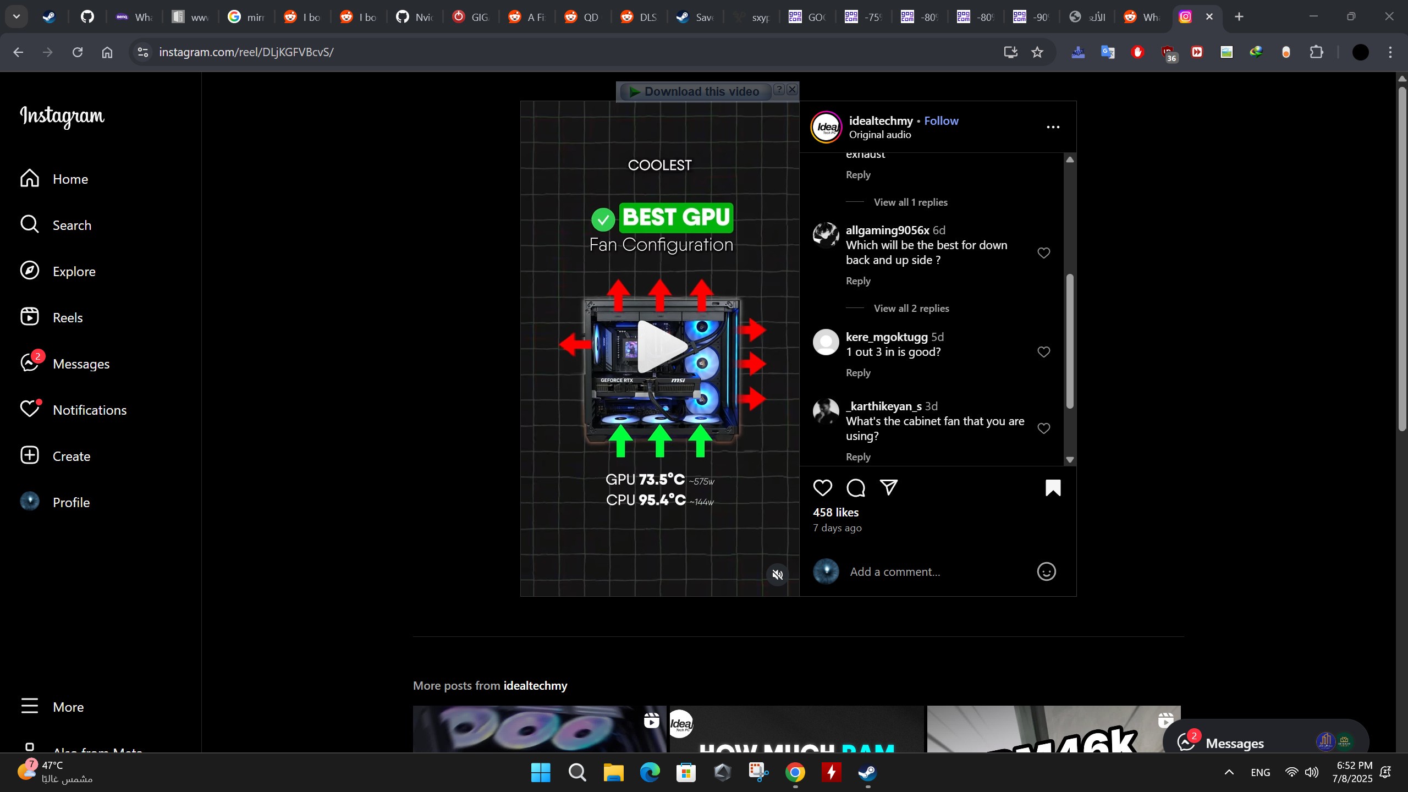Switch to the GitHub Nvidia tab
The height and width of the screenshot is (792, 1408).
coord(414,17)
